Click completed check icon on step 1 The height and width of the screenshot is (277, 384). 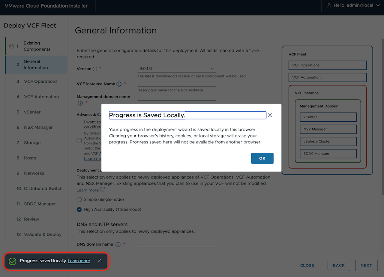(x=12, y=46)
